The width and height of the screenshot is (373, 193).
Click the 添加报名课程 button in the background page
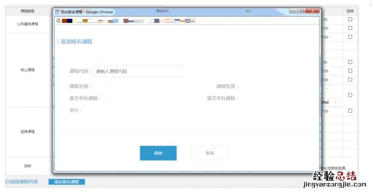click(x=67, y=182)
